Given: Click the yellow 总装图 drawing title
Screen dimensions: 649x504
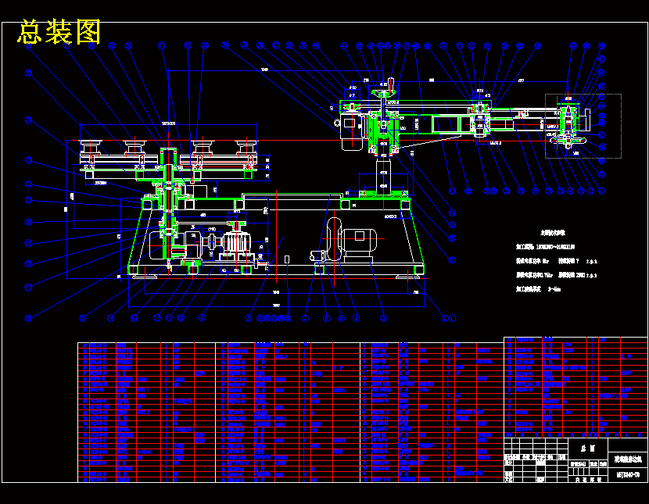Looking at the screenshot, I should pyautogui.click(x=59, y=32).
